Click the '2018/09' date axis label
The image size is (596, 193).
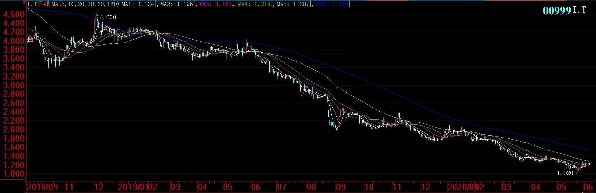pyautogui.click(x=42, y=187)
